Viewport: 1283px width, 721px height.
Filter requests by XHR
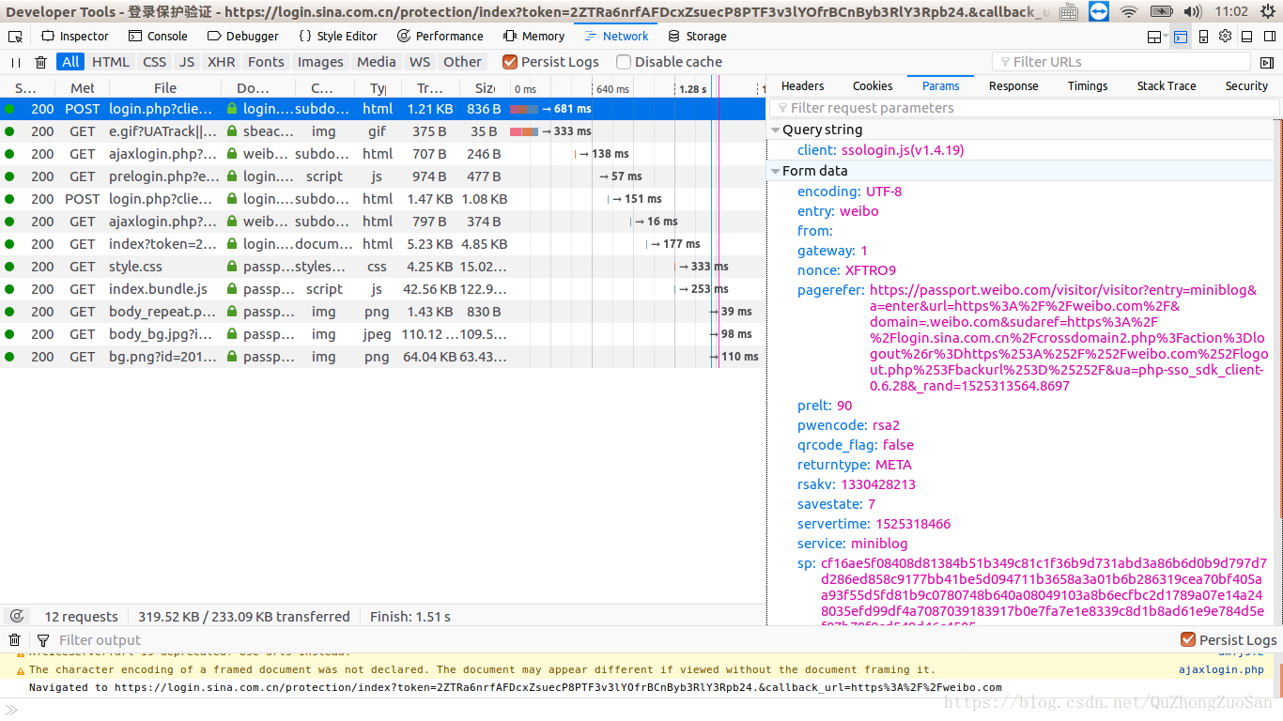(x=222, y=62)
